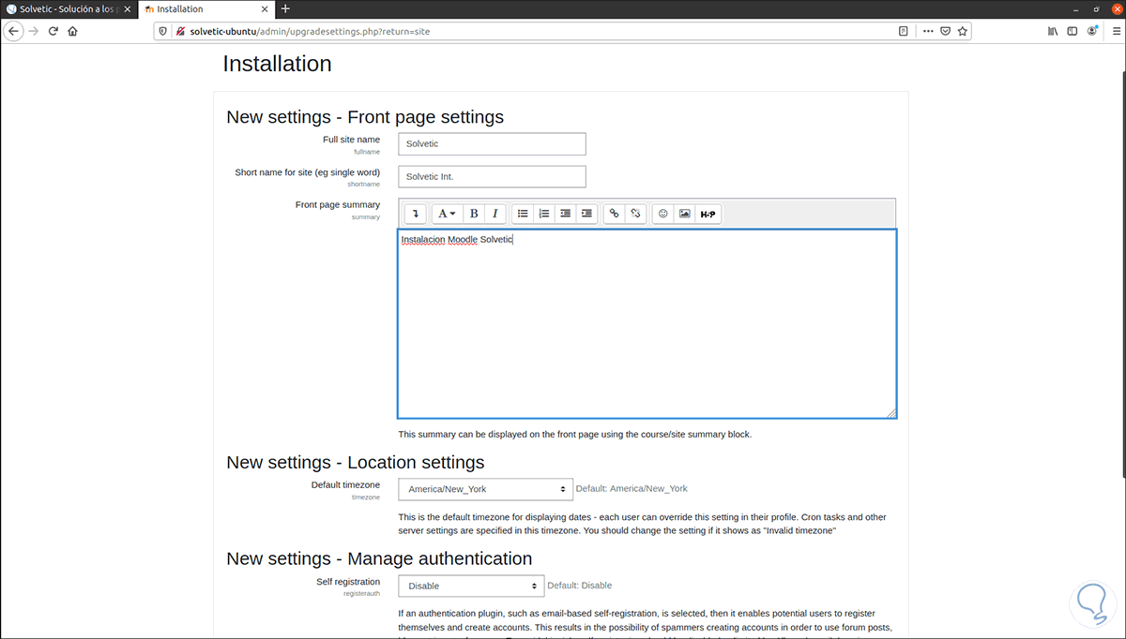Screen dimensions: 1126x639
Task: Open the Default timezone dropdown
Action: (485, 488)
